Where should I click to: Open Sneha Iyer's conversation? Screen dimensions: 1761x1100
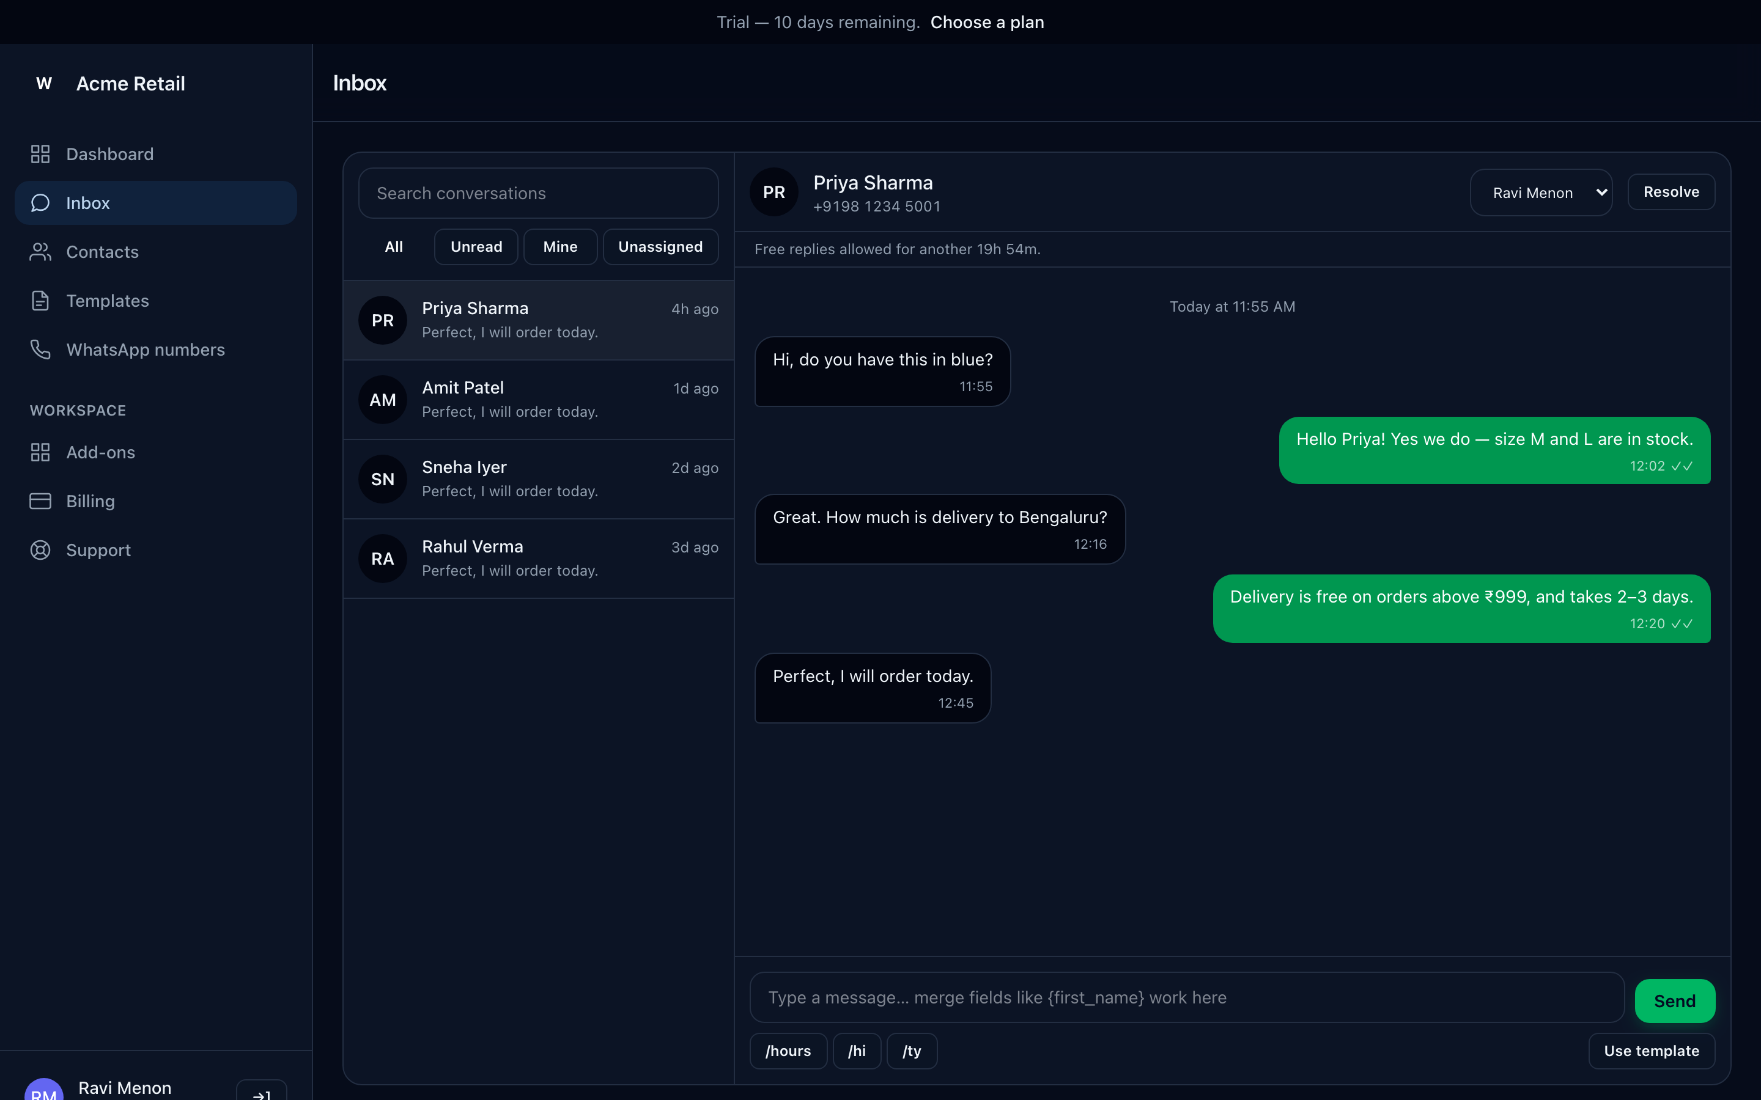click(x=539, y=479)
